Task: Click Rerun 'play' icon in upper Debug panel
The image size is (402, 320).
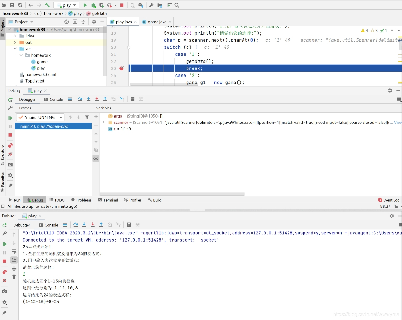Action: pos(10,100)
